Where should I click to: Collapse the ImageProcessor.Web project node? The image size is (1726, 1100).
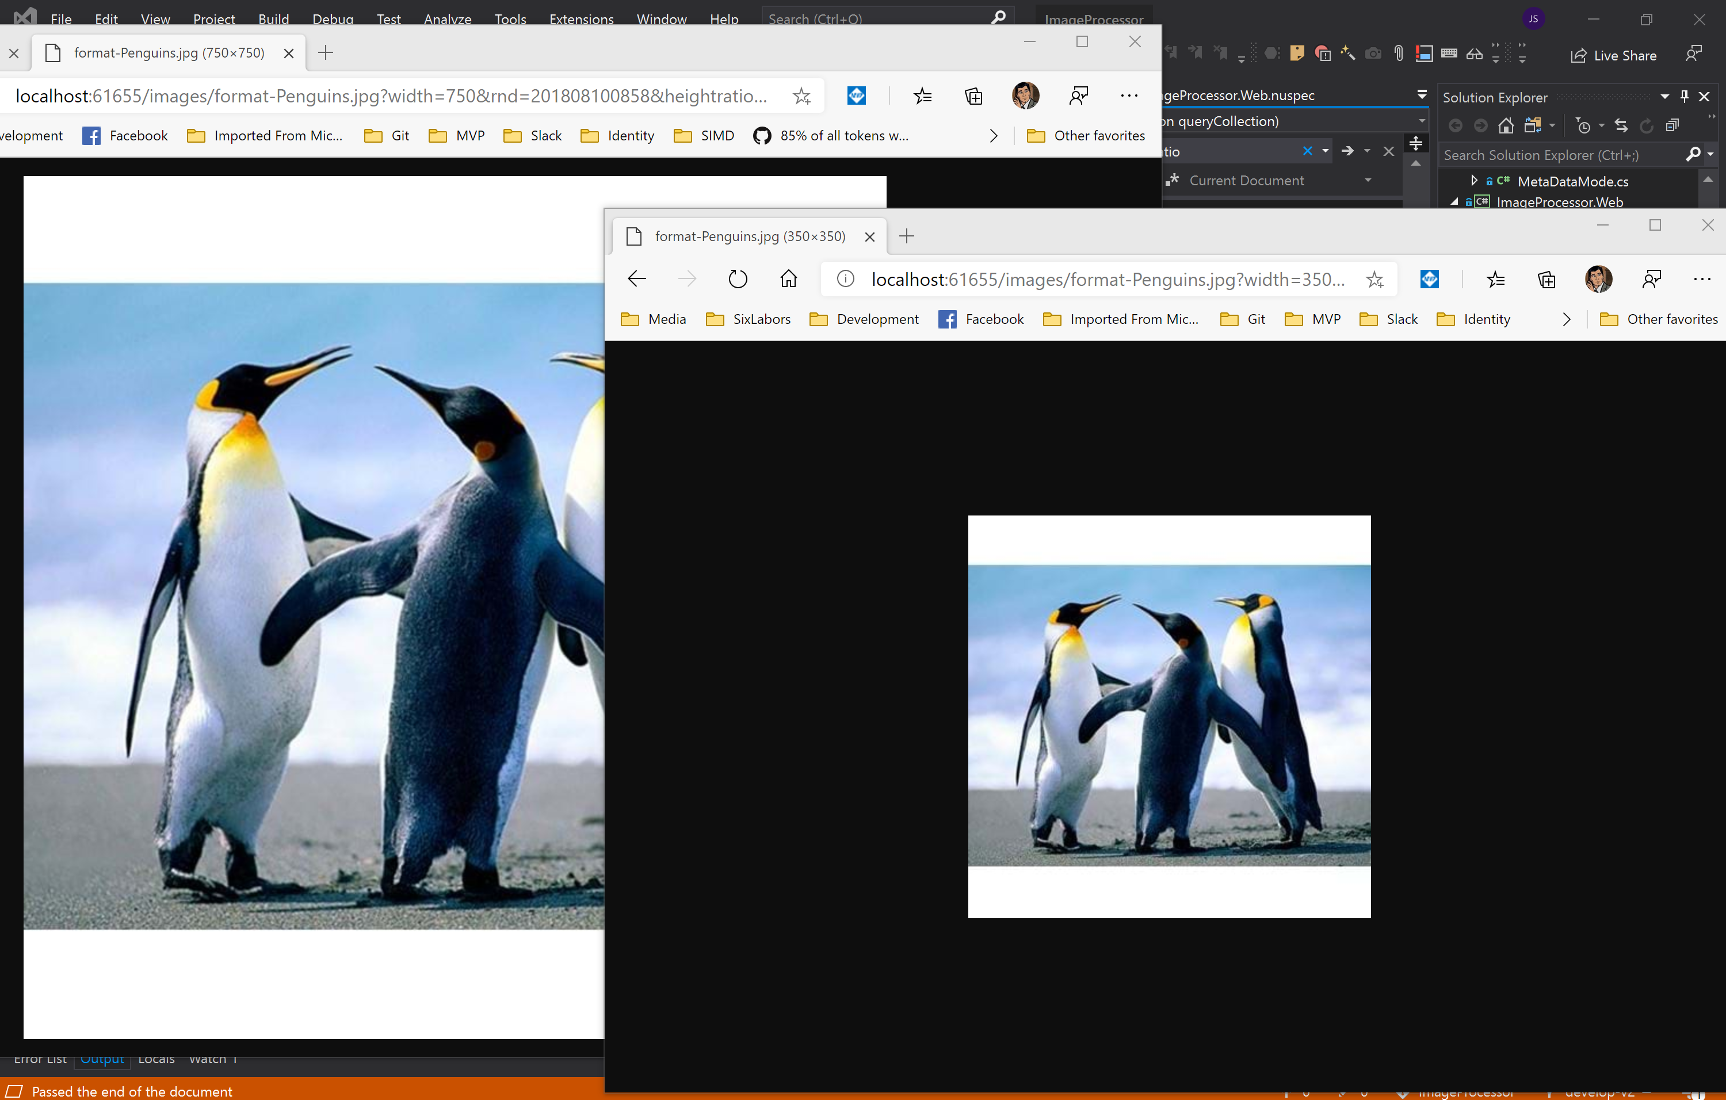(x=1454, y=202)
